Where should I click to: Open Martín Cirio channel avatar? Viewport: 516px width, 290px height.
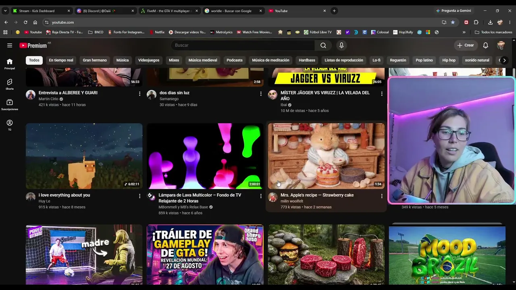(31, 95)
